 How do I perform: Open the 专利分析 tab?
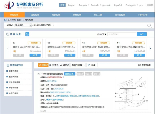click(143, 15)
